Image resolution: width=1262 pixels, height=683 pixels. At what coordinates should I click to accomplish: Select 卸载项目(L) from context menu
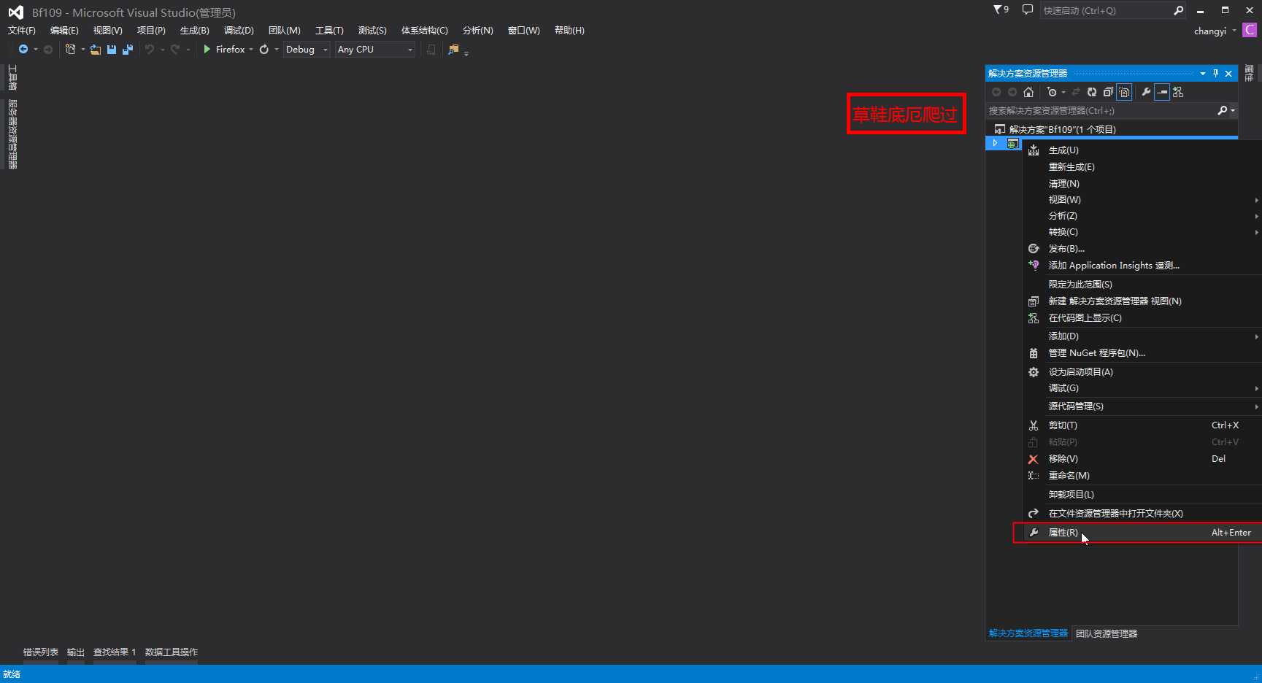(1142, 495)
